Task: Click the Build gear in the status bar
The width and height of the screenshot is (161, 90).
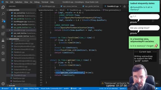Action: click(73, 88)
